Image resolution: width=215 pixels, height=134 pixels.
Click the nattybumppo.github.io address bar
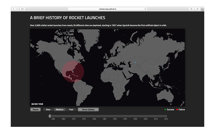107,9
